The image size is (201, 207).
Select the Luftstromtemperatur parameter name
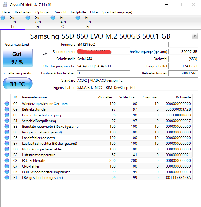tap(38, 155)
